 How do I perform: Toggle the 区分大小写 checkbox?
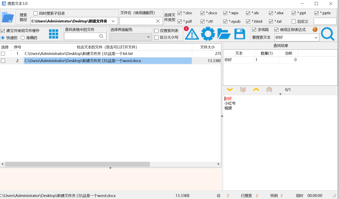(157, 38)
